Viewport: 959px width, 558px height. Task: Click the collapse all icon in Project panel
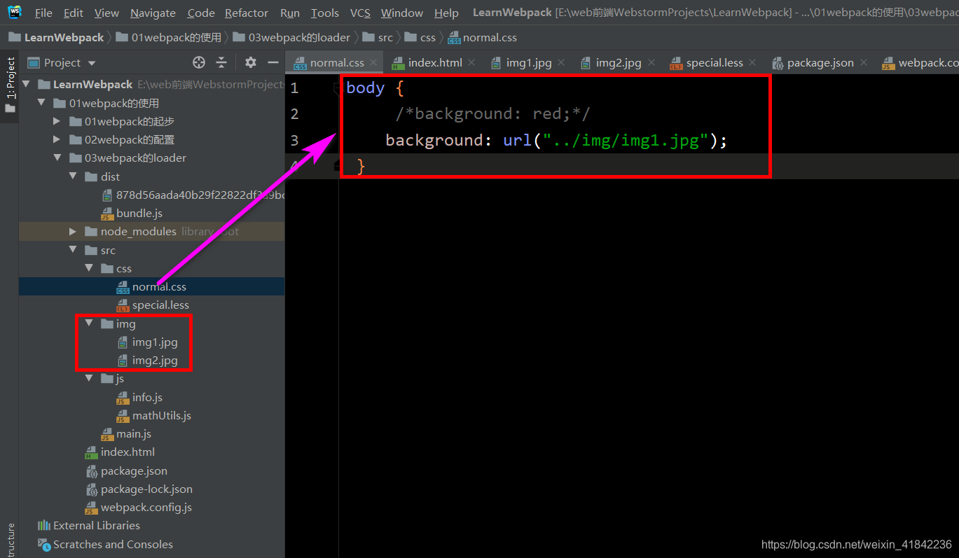(x=221, y=62)
